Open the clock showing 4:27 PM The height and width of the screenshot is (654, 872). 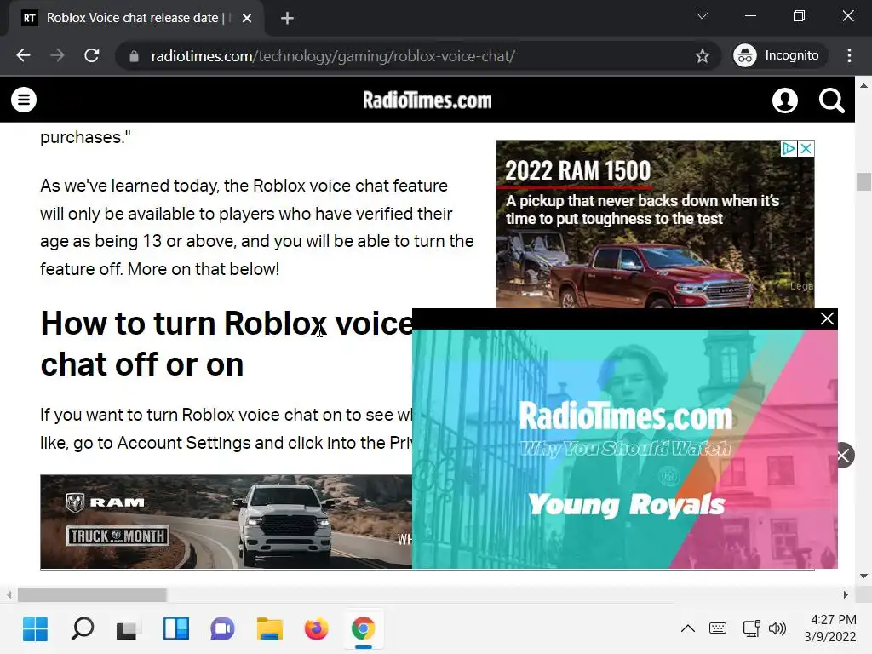point(830,628)
